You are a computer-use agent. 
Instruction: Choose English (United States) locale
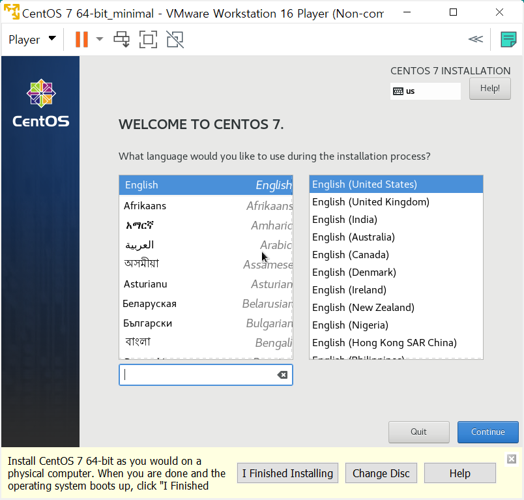(396, 184)
